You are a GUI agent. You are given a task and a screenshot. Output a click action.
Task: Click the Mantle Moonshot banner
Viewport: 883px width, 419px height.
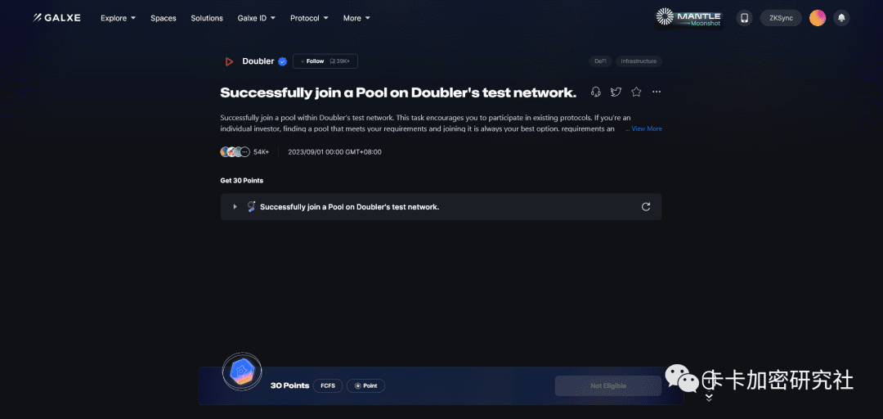pyautogui.click(x=688, y=18)
